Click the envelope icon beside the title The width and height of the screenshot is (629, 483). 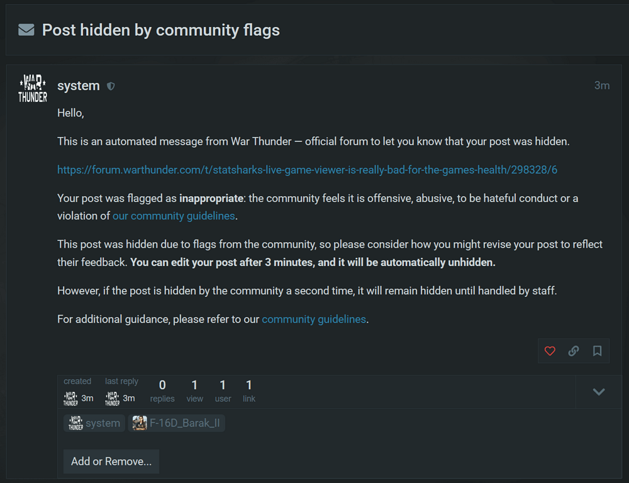coord(26,30)
